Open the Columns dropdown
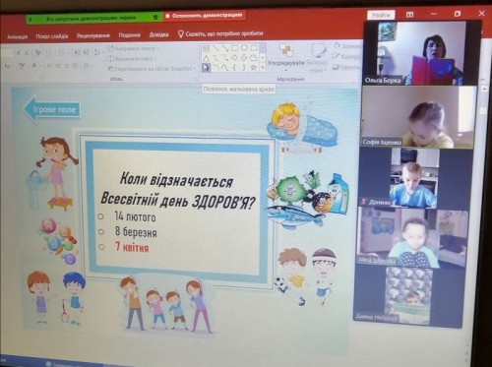The height and width of the screenshot is (367, 492). point(88,66)
